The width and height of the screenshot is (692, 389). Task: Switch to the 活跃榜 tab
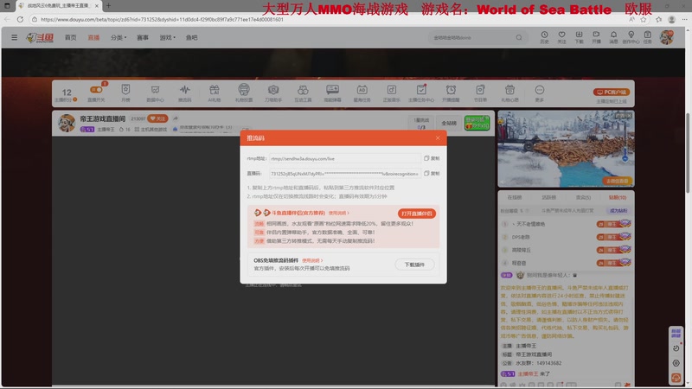[x=548, y=198]
